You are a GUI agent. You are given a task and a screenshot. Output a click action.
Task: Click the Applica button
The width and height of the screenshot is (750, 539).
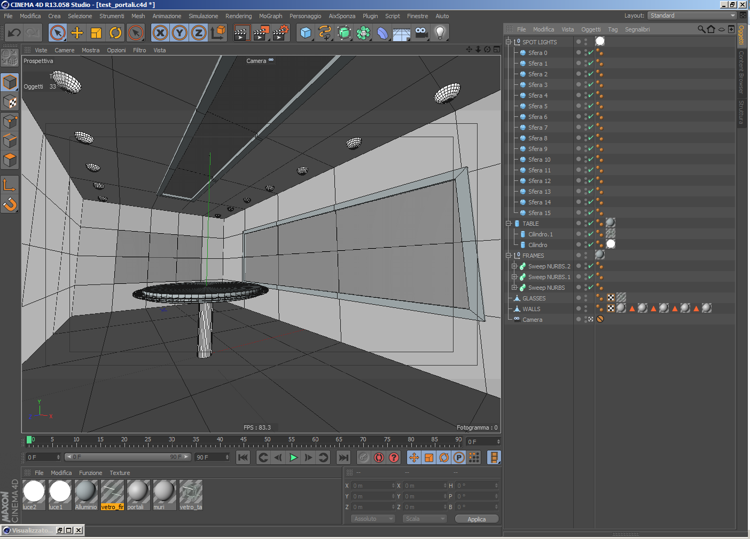click(476, 519)
